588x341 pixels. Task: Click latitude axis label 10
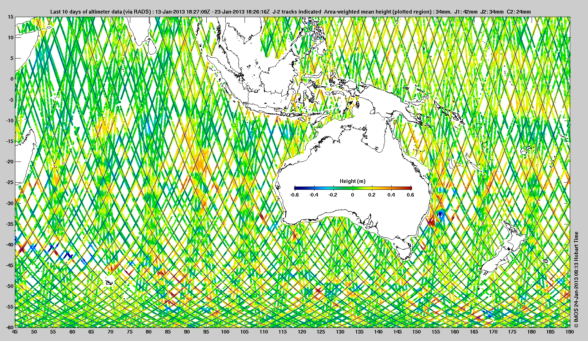[x=11, y=37]
